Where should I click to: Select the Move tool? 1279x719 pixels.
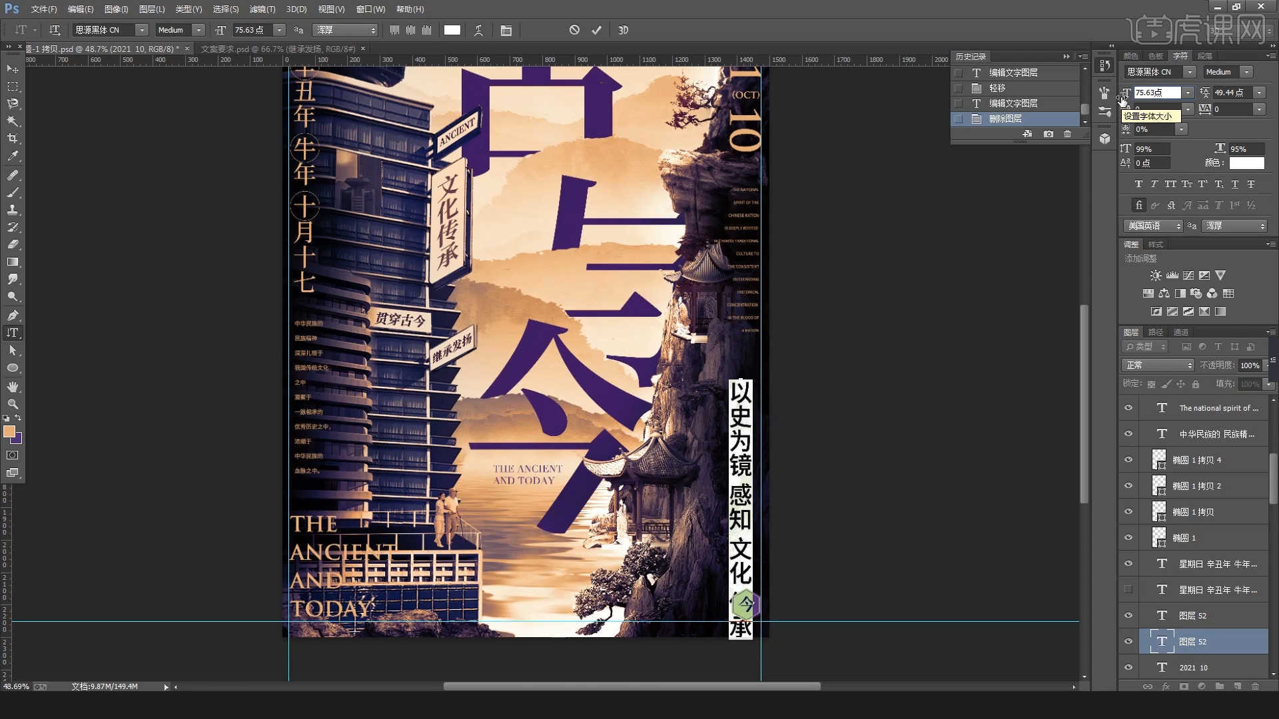(11, 69)
